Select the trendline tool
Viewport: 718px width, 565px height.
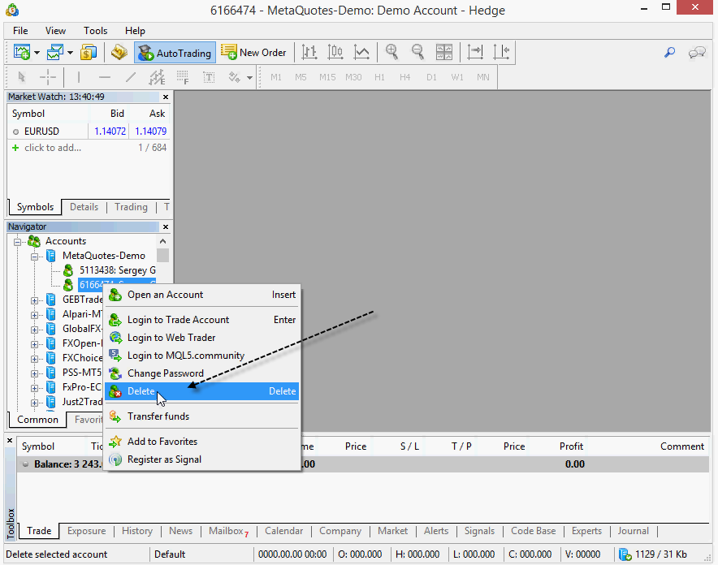(131, 77)
